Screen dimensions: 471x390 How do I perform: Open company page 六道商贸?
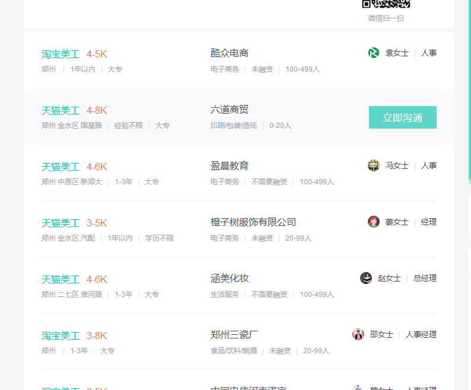click(x=230, y=110)
